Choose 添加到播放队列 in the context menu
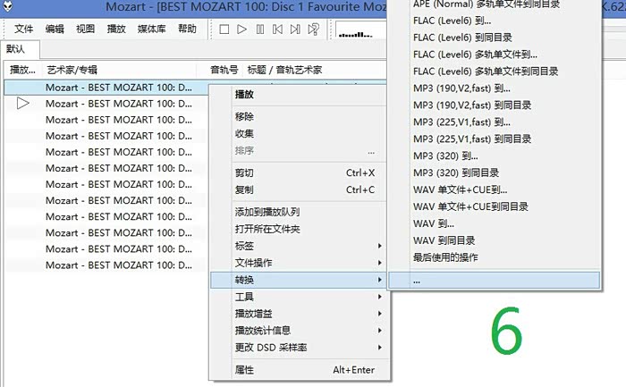 click(x=299, y=212)
